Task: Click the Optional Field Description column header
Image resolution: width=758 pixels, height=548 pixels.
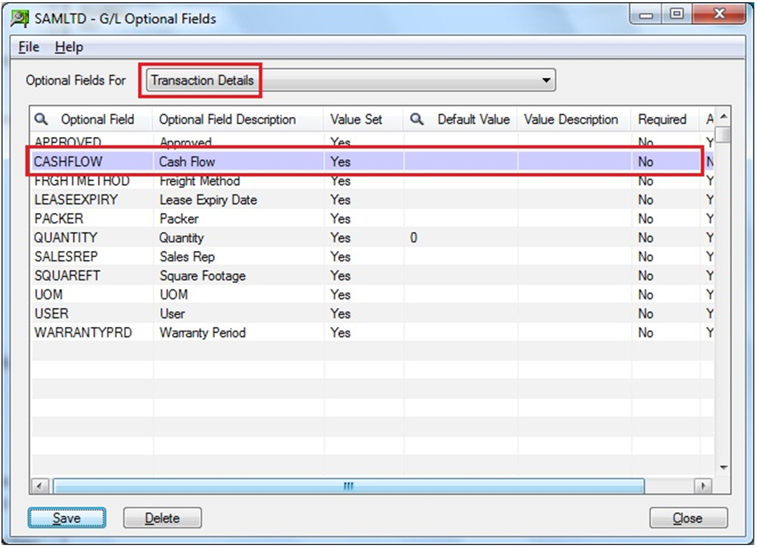Action: tap(238, 119)
